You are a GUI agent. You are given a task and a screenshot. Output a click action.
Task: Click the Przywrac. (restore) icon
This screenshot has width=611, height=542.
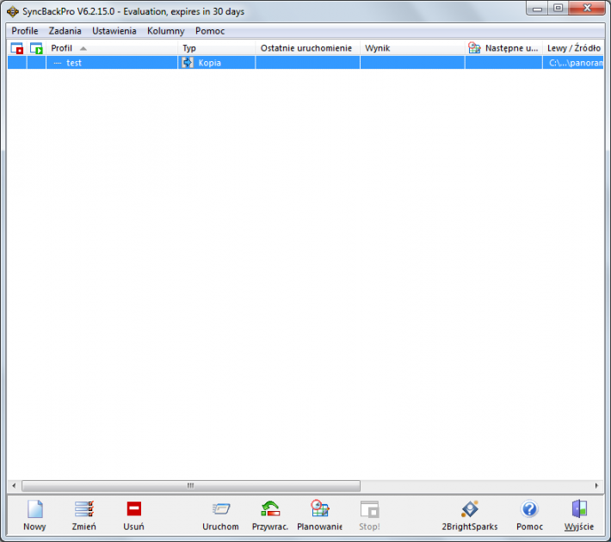270,509
